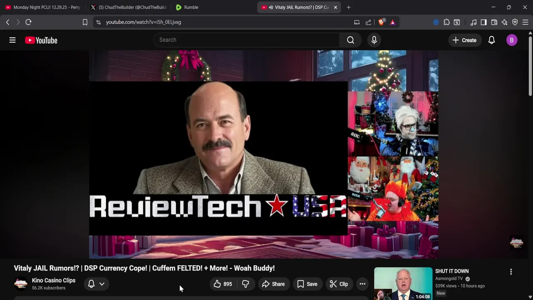Open media control music note icon
The width and height of the screenshot is (533, 300).
[473, 22]
